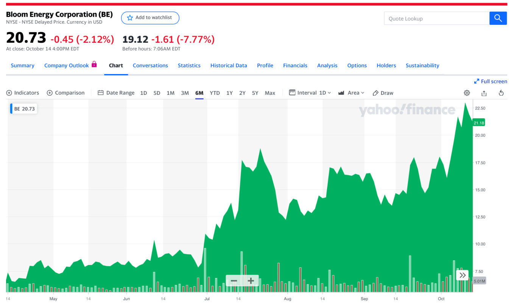The width and height of the screenshot is (511, 305).
Task: Open the Holders tab
Action: [386, 65]
